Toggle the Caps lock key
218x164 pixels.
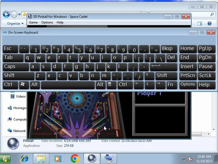[16, 67]
